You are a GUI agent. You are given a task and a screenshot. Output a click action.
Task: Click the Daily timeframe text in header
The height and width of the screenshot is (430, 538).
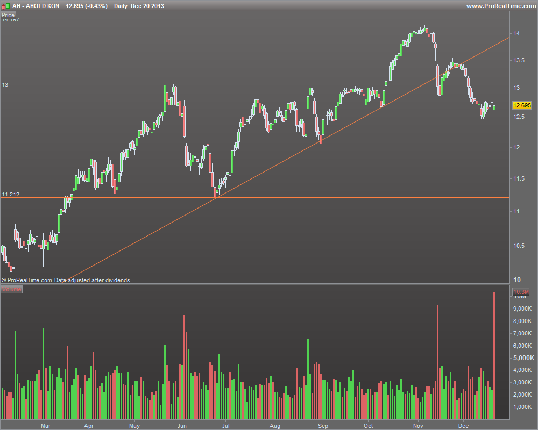tap(121, 6)
